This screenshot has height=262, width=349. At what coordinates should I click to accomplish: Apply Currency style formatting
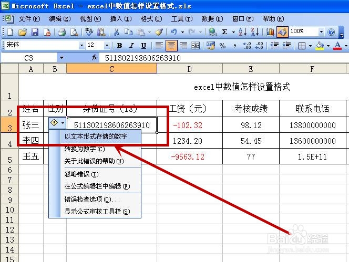211,46
